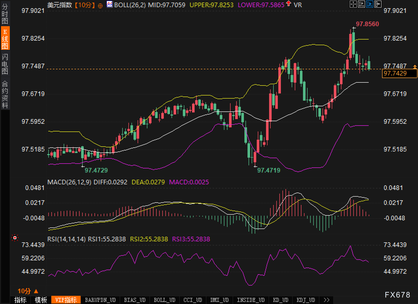This screenshot has height=304, width=418.
Task: Click the blue highlighted chart icon at top right
Action: click(370, 4)
